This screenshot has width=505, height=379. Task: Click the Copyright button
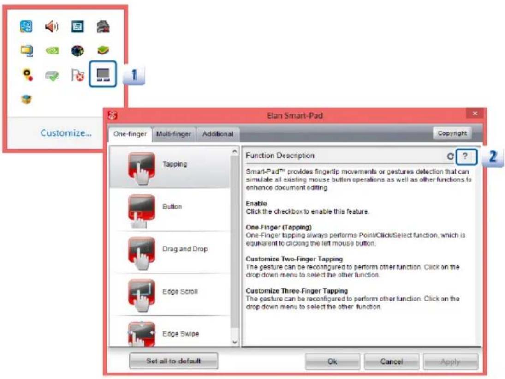pyautogui.click(x=452, y=133)
